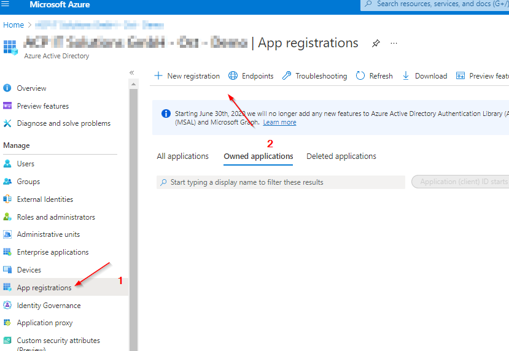Image resolution: width=509 pixels, height=351 pixels.
Task: Click the filter search magnifier icon
Action: coord(163,182)
